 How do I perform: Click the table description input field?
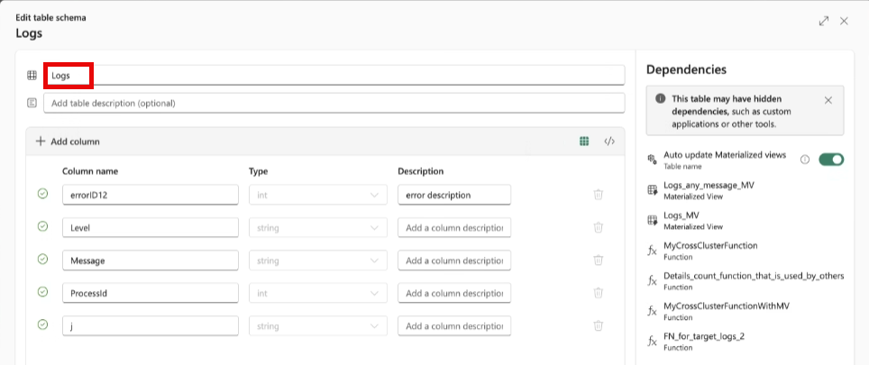334,103
